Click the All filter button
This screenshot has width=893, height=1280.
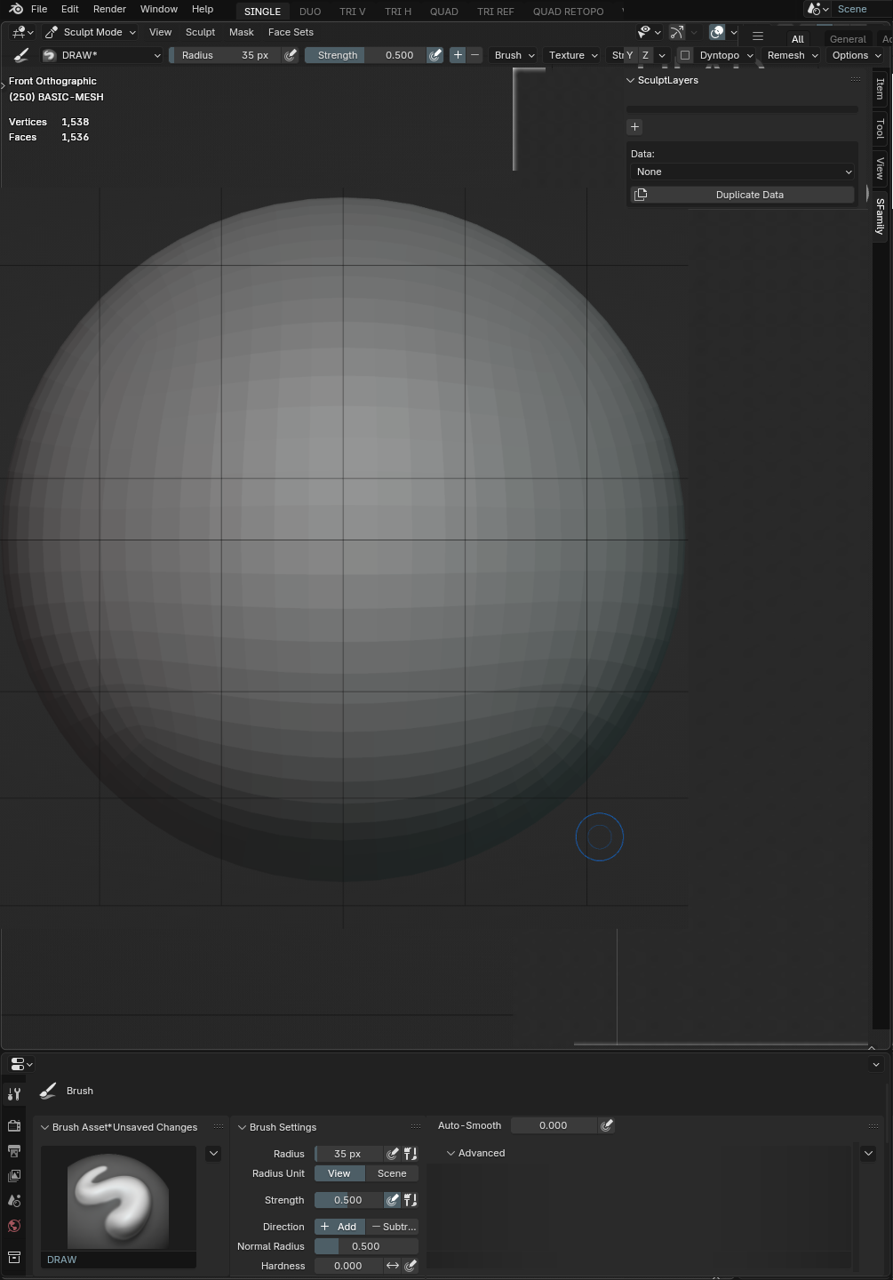[797, 39]
